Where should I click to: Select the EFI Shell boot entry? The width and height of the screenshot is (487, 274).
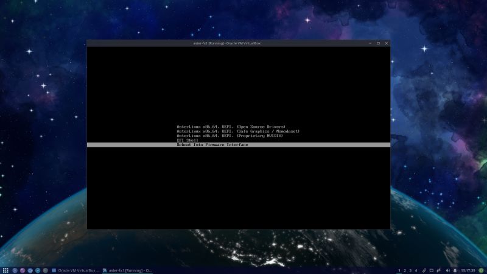coord(187,141)
